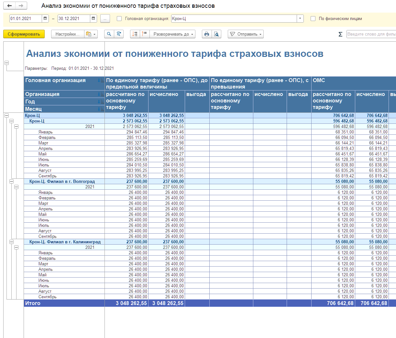Click the Сформировать button
This screenshot has width=396, height=338.
click(24, 34)
